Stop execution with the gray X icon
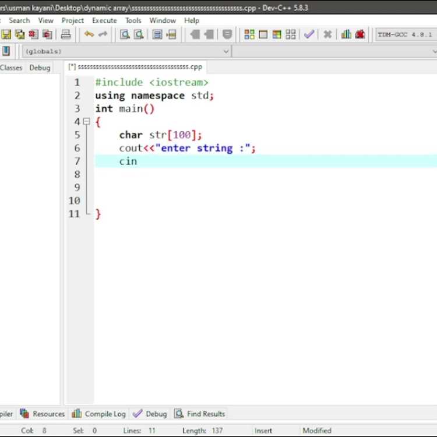 [327, 34]
